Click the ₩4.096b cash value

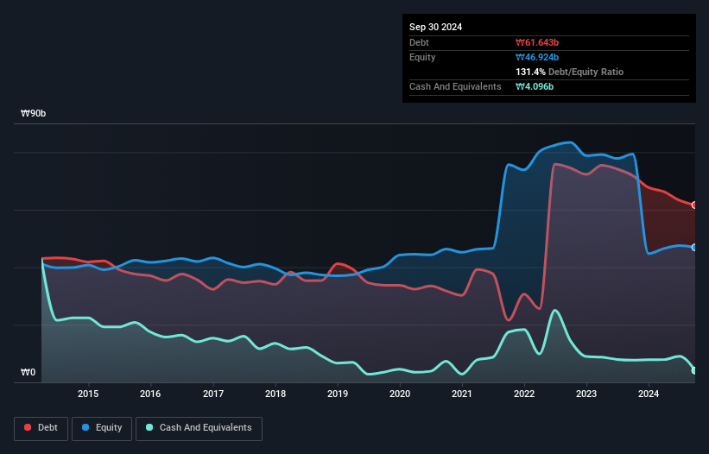(535, 86)
